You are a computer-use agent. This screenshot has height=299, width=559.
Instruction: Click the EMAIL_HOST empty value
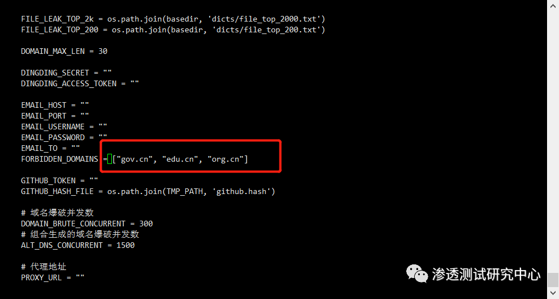[85, 105]
